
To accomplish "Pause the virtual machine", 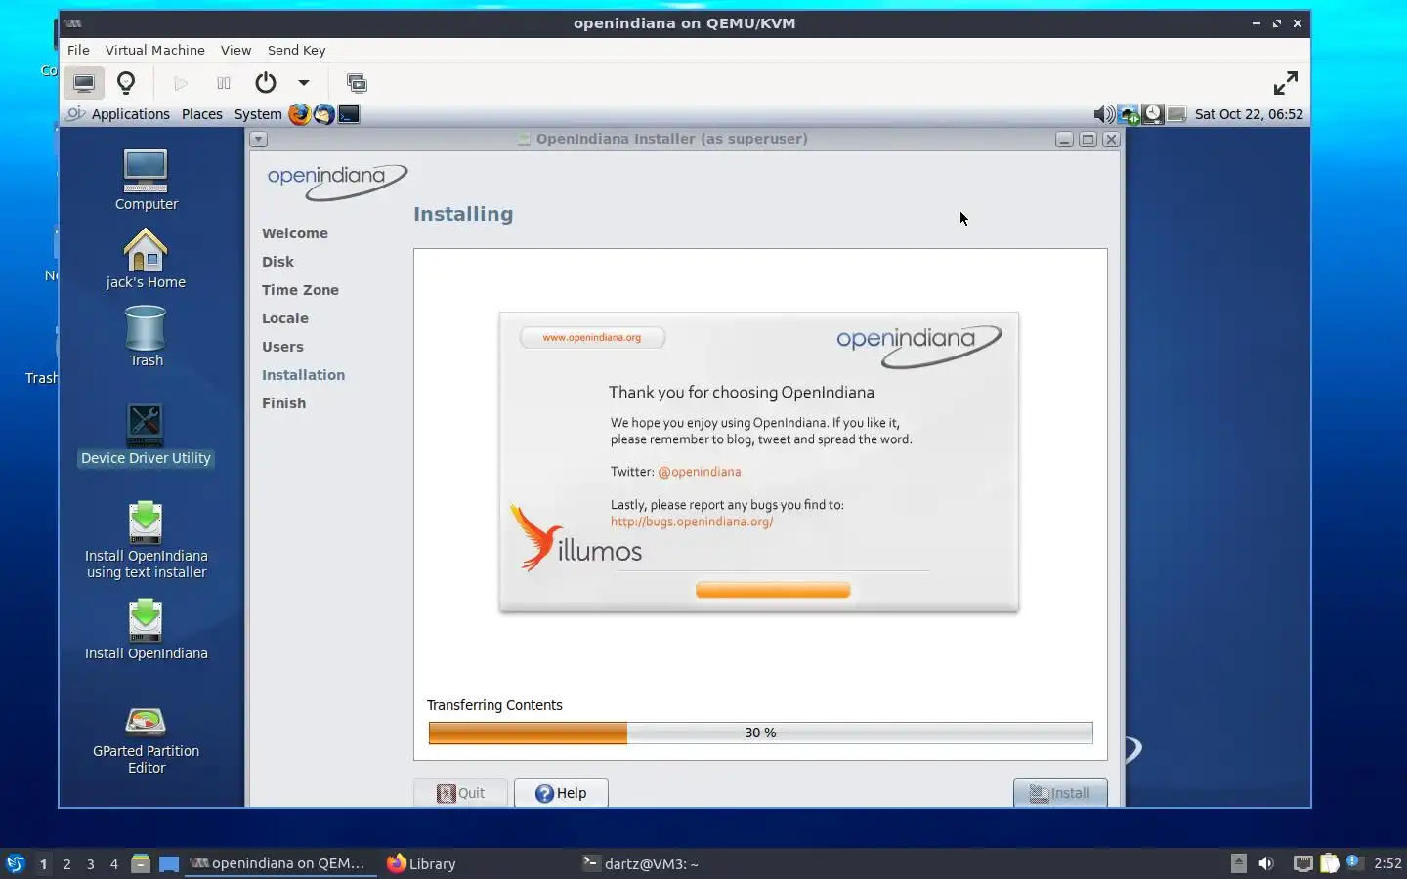I will pos(224,83).
